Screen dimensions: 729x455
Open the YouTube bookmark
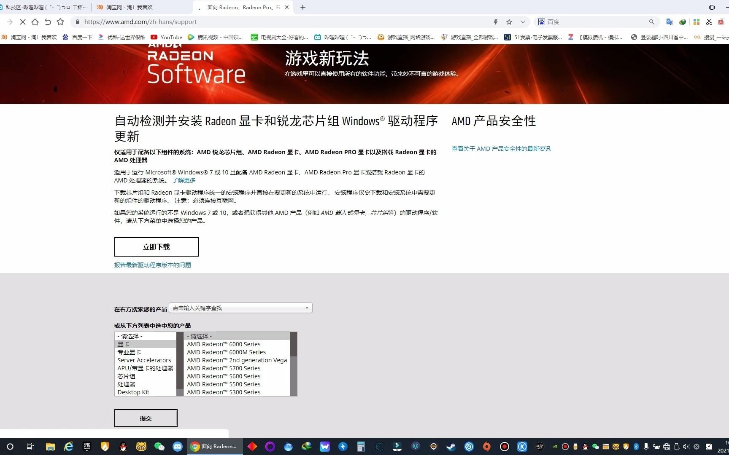click(x=167, y=37)
